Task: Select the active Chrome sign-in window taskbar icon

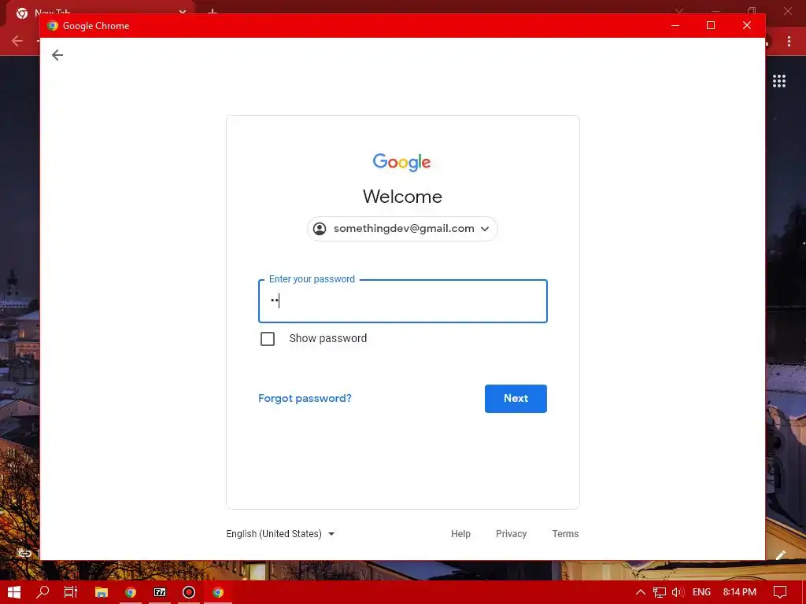Action: pos(218,592)
